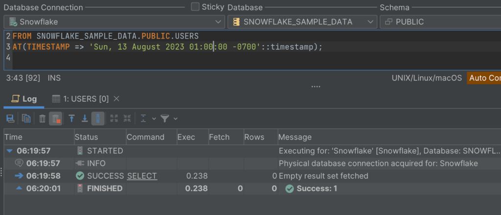Click the Message column header
Screen dimensions: 501x215
[389, 137]
